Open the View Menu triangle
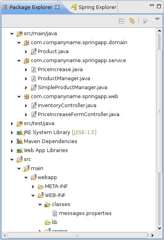Image resolution: width=164 pixels, height=240 pixels. [x=157, y=19]
